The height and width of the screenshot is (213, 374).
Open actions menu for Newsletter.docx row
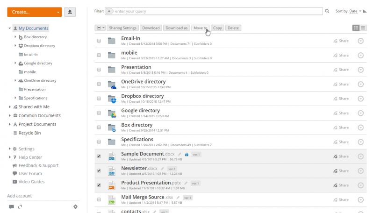pyautogui.click(x=360, y=171)
